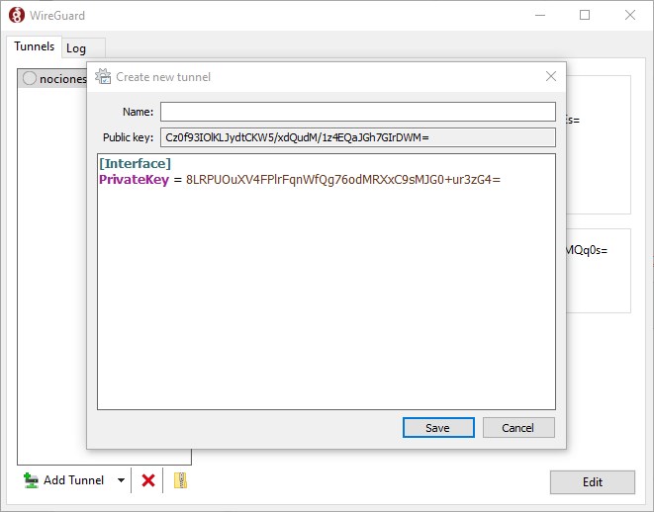Click the [Interface] section header text
The width and height of the screenshot is (654, 512).
click(x=136, y=163)
